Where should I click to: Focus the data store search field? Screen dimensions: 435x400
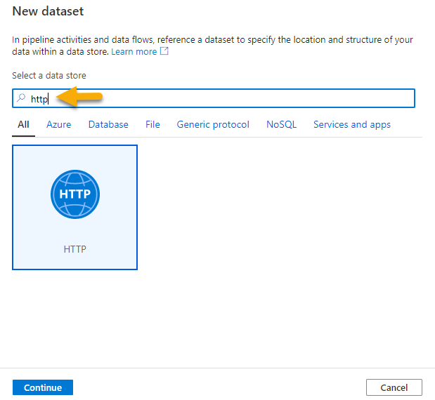232,98
